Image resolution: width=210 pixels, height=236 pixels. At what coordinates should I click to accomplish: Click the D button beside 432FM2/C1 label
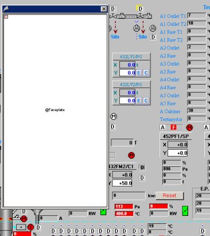142,168
